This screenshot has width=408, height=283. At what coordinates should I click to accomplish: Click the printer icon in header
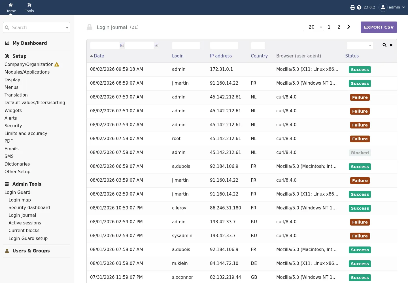352,7
